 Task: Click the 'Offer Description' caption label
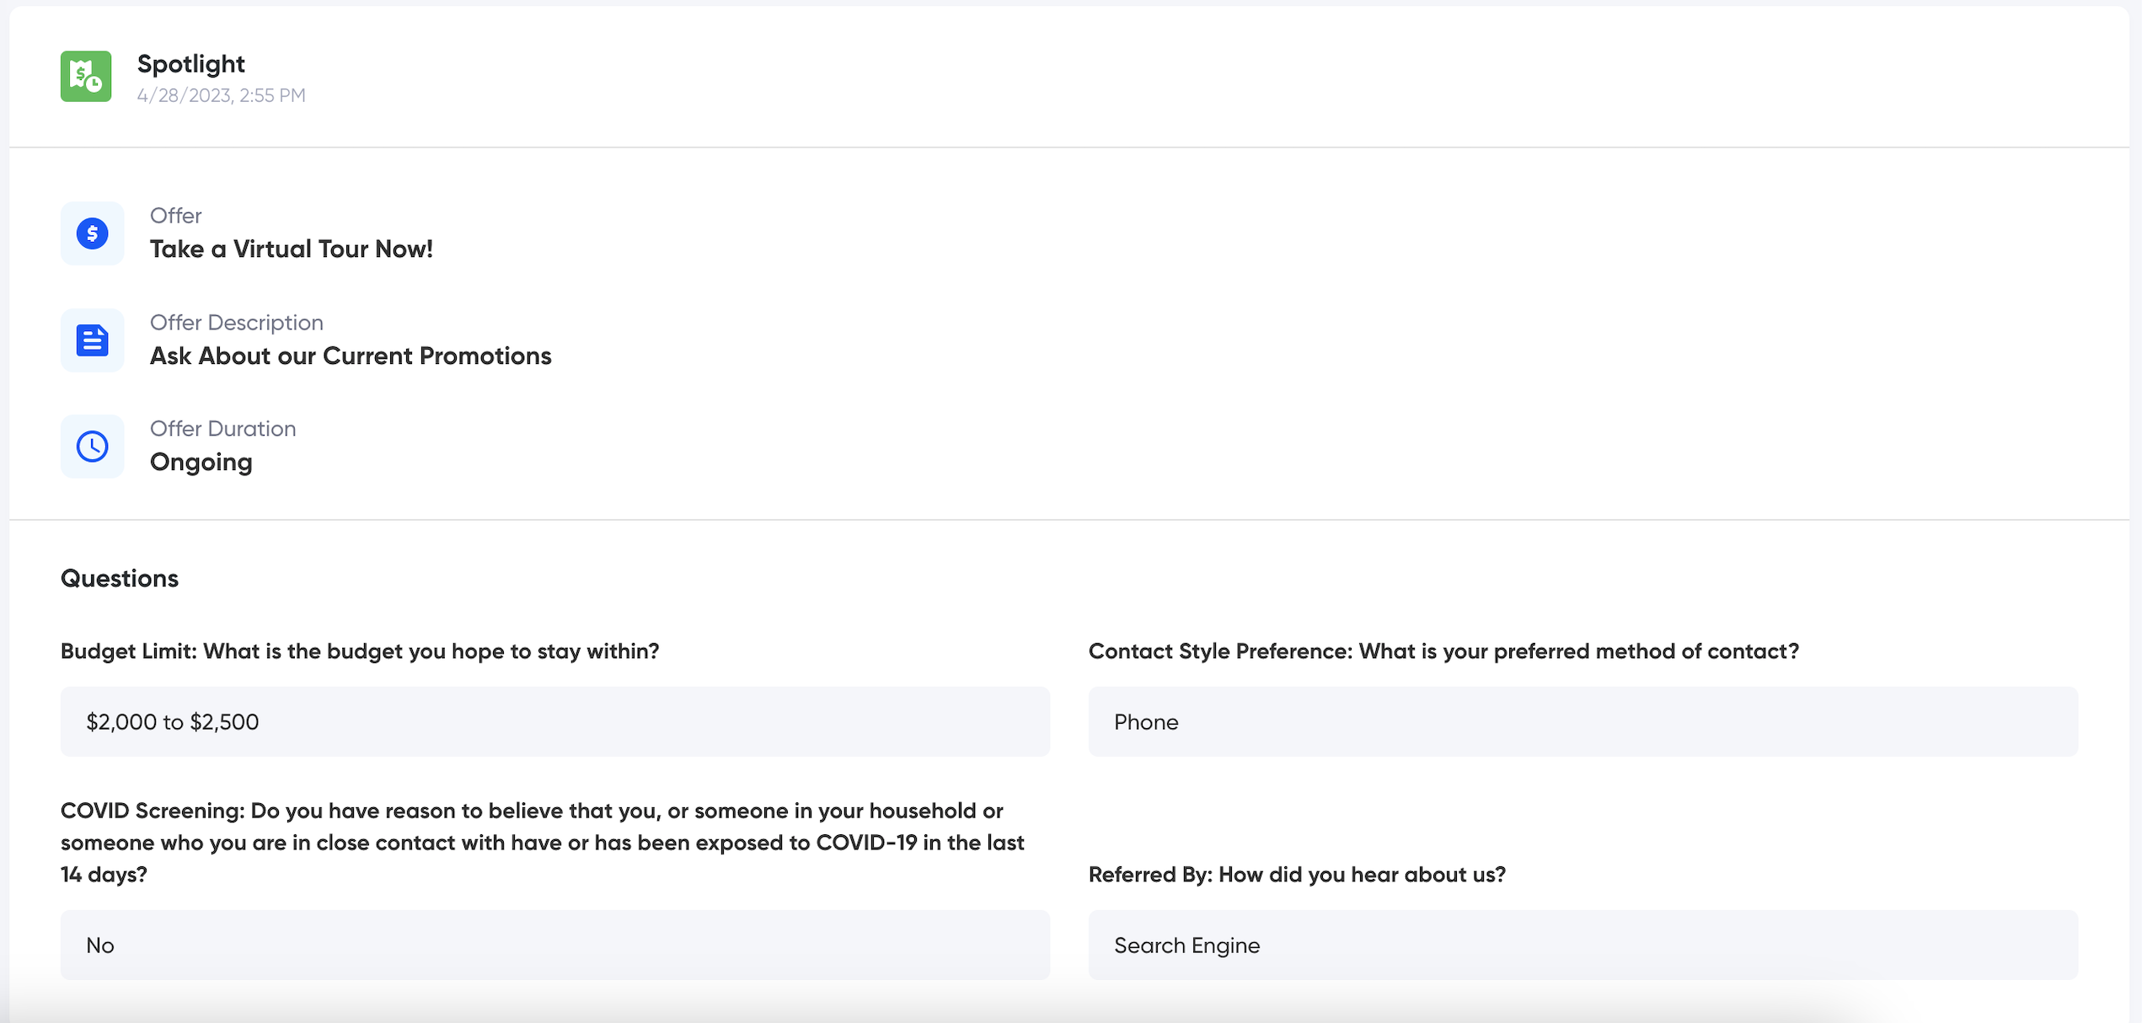pos(237,323)
